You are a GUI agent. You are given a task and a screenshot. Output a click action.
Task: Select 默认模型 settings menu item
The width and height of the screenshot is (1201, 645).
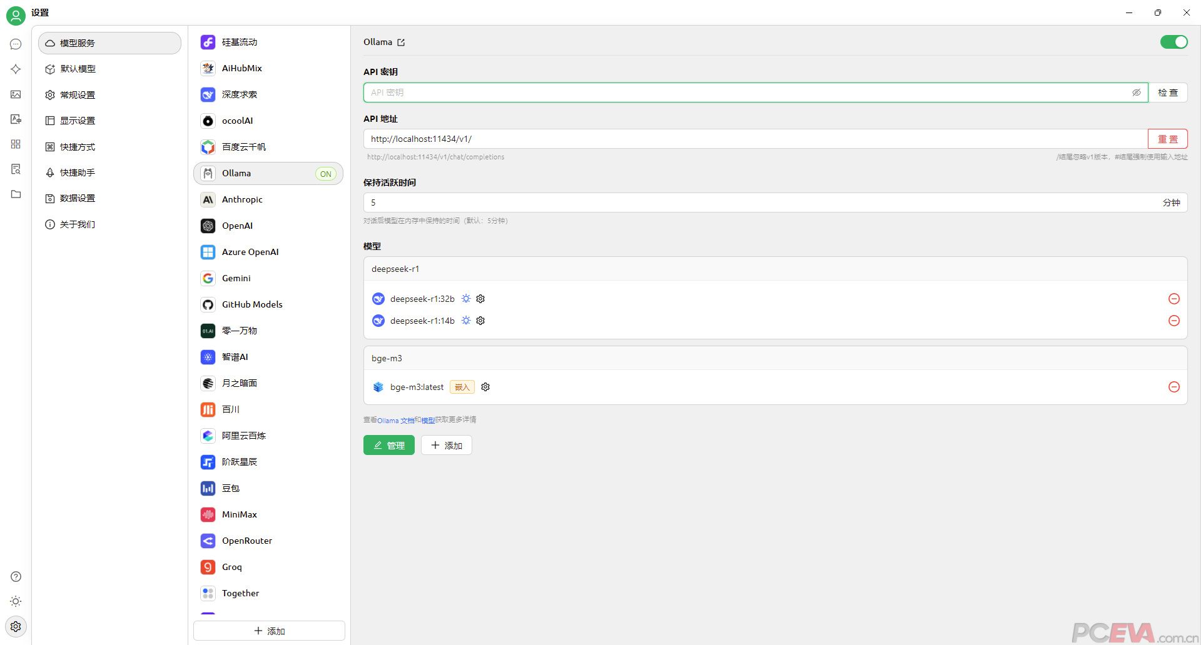(x=78, y=69)
